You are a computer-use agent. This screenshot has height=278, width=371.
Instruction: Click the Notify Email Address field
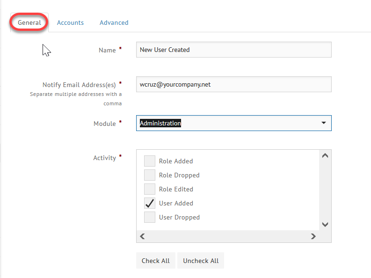pos(233,85)
